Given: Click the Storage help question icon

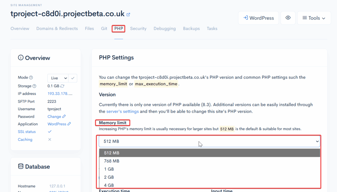Looking at the screenshot, I should (34, 86).
